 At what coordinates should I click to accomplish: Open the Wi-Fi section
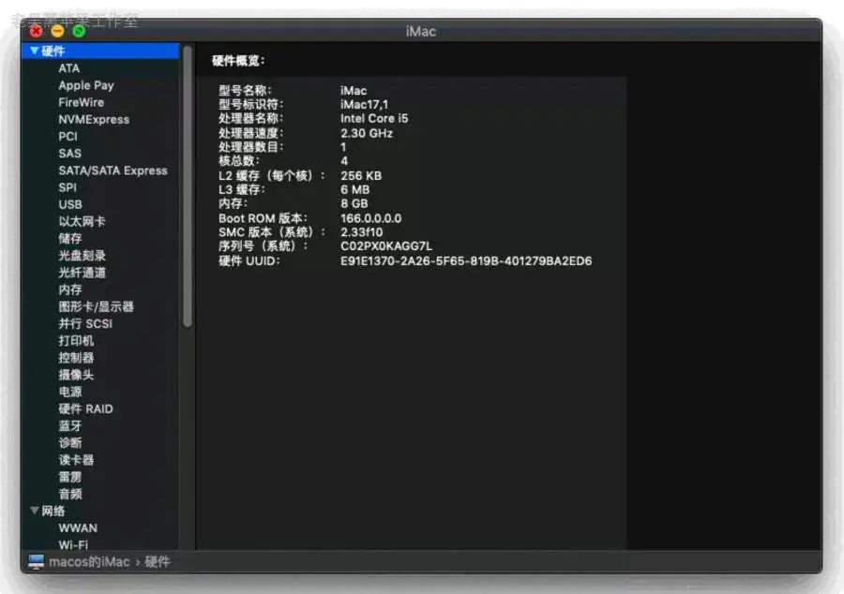[x=73, y=544]
